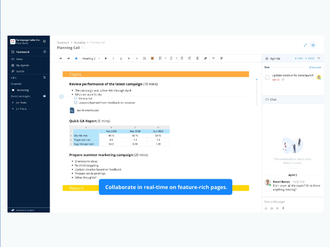This screenshot has width=330, height=247.
Task: Click the Post a Message field
Action: (293, 202)
